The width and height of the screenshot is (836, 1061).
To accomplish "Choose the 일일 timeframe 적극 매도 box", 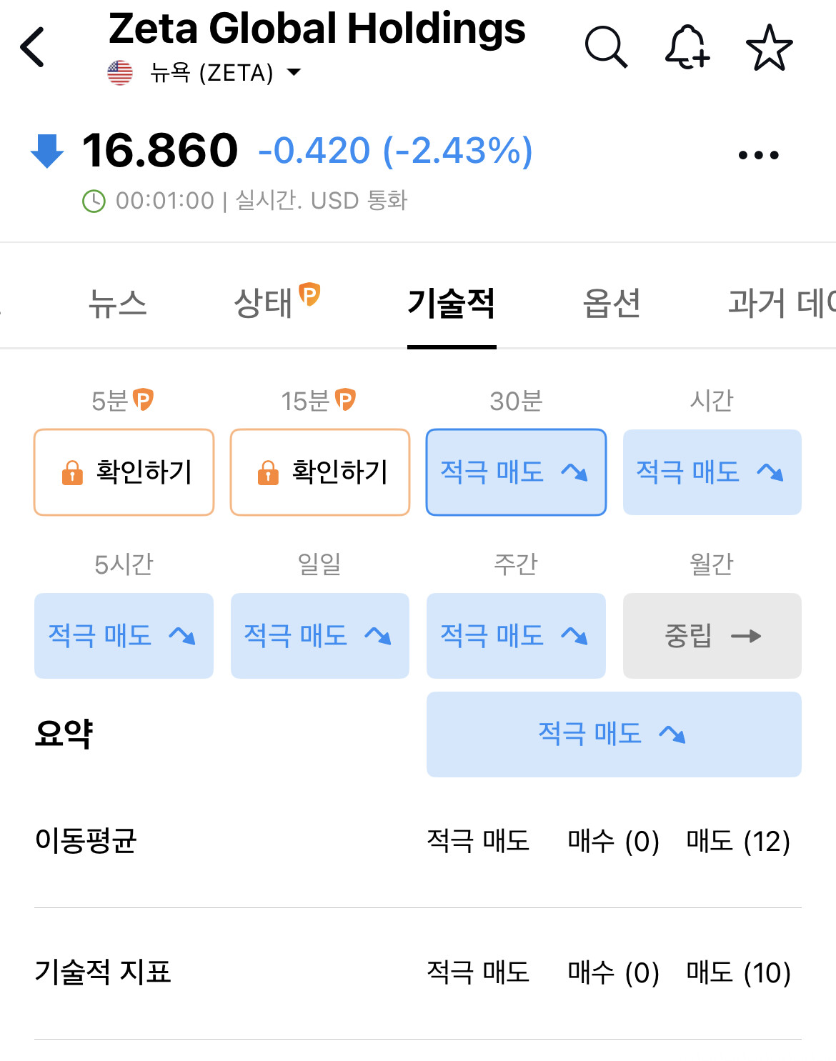I will point(320,636).
